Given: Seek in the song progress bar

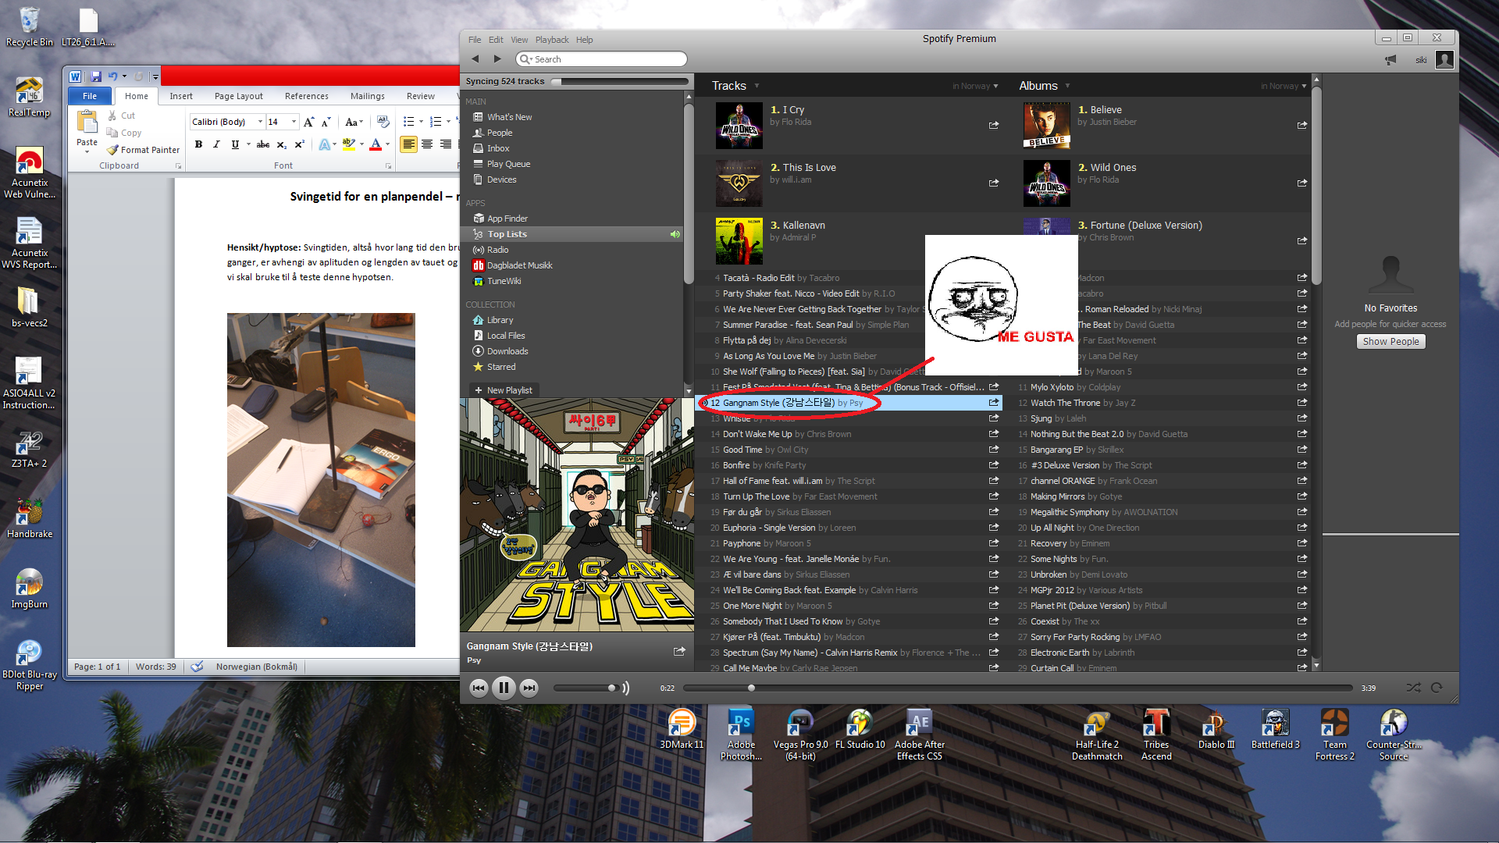Looking at the screenshot, I should click(1017, 688).
